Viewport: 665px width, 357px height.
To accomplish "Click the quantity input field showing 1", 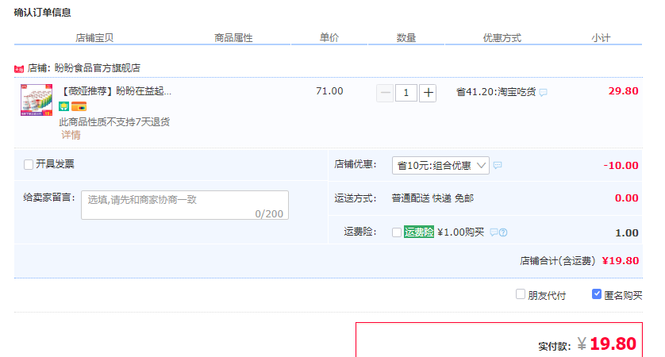I will click(x=406, y=93).
